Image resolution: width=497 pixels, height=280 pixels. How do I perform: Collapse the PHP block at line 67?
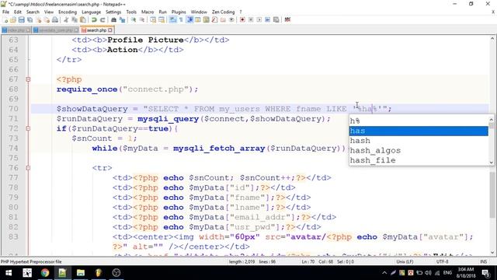[x=28, y=79]
